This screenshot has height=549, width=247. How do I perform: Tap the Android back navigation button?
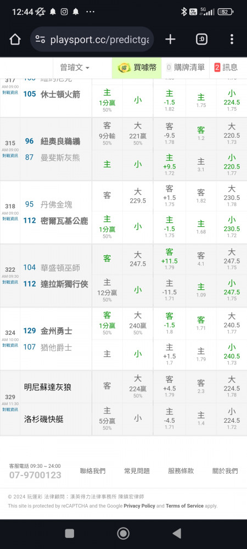click(x=177, y=533)
